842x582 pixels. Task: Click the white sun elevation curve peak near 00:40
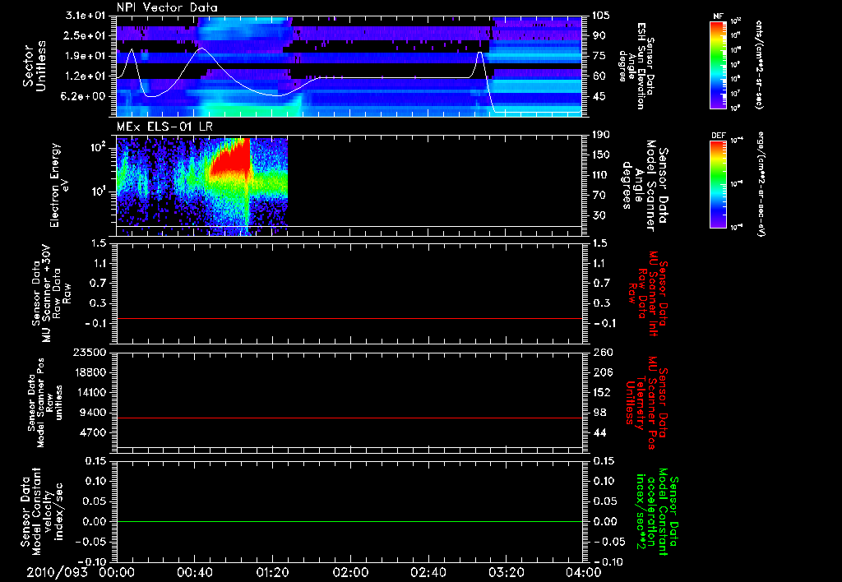click(x=201, y=48)
